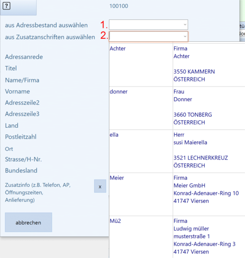The image size is (245, 258).
Task: Open the Zusatzanschriften dropdown arrow
Action: (185, 36)
